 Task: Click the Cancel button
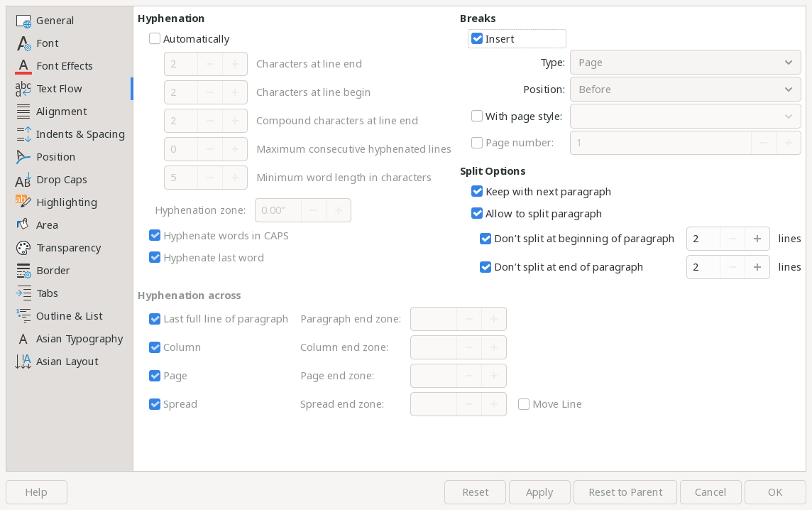point(710,492)
